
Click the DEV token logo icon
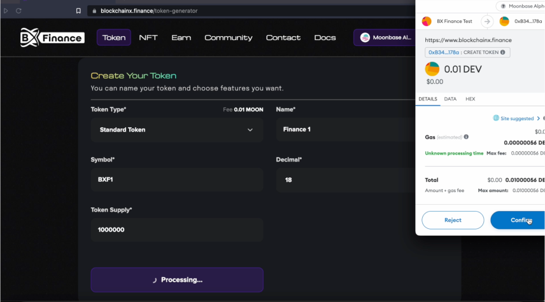click(432, 69)
